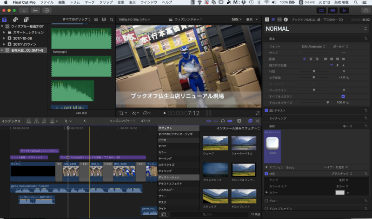Open the 58% viewer zoom dropdown
372x219 pixels.
tap(237, 20)
